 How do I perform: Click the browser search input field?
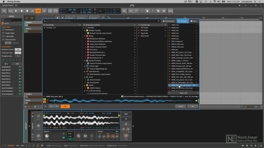pyautogui.click(x=101, y=21)
